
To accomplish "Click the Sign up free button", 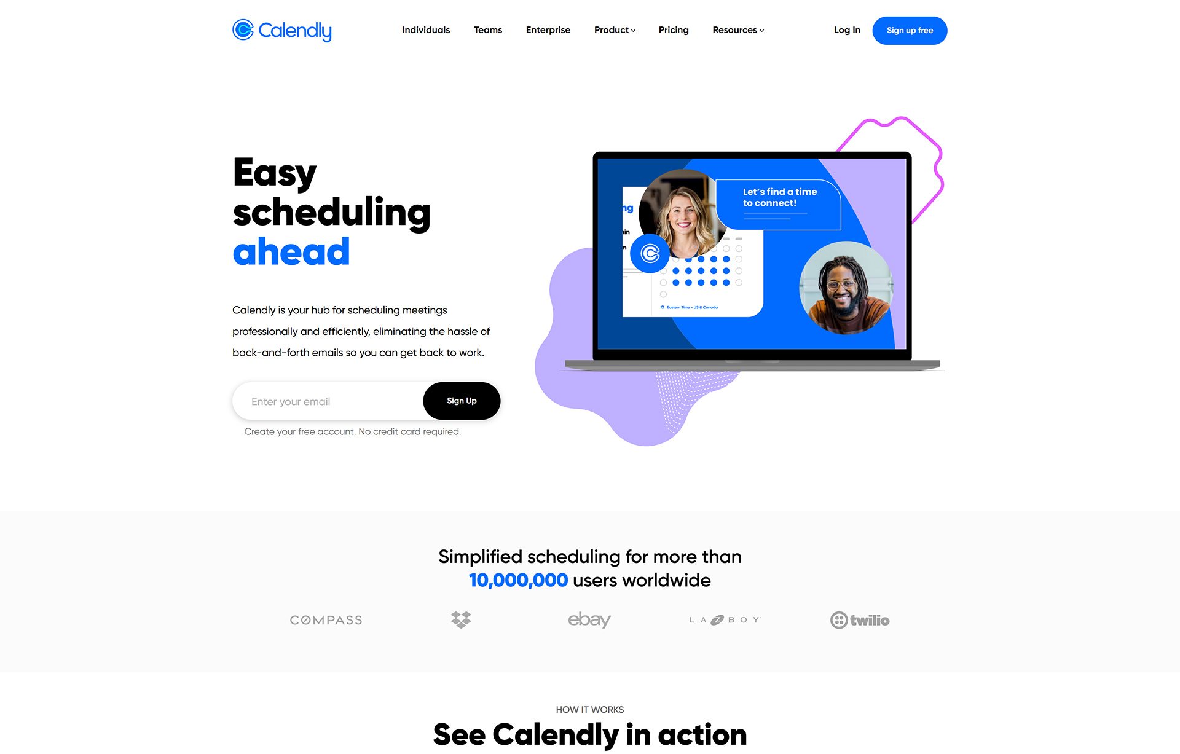I will [x=909, y=30].
